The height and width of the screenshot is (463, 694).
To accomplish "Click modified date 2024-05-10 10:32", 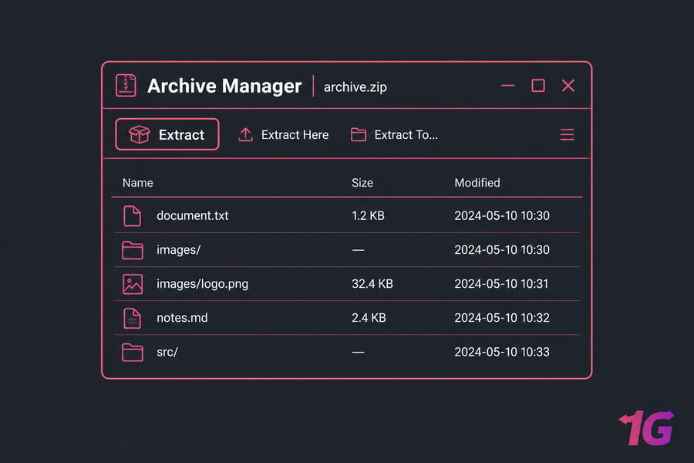I will (x=502, y=318).
